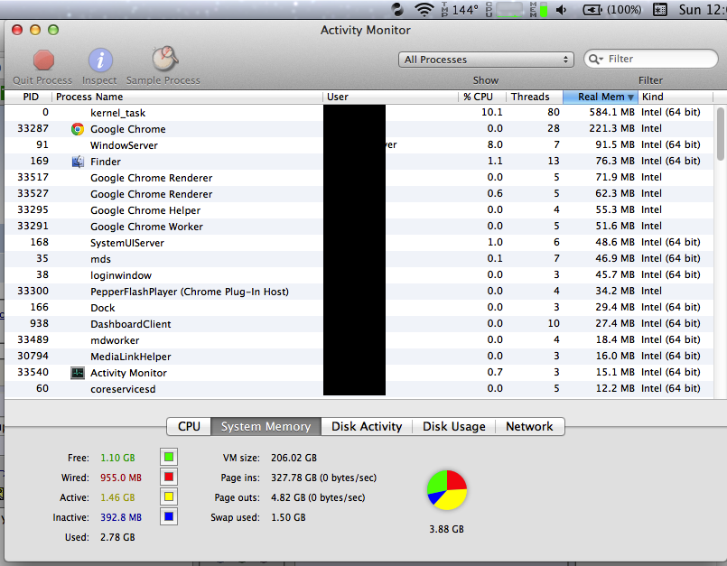Viewport: 727px width, 566px height.
Task: Click the blue Inactive memory color swatch
Action: pyautogui.click(x=169, y=517)
